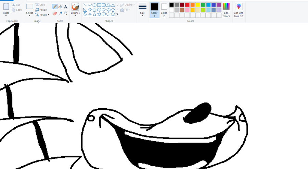The width and height of the screenshot is (308, 169).
Task: Click the Copy button
Action: [x=17, y=10]
